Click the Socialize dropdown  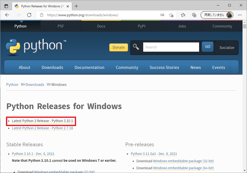click(227, 47)
